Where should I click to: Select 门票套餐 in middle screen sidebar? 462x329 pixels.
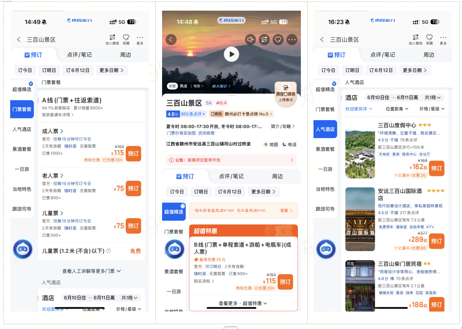[174, 232]
